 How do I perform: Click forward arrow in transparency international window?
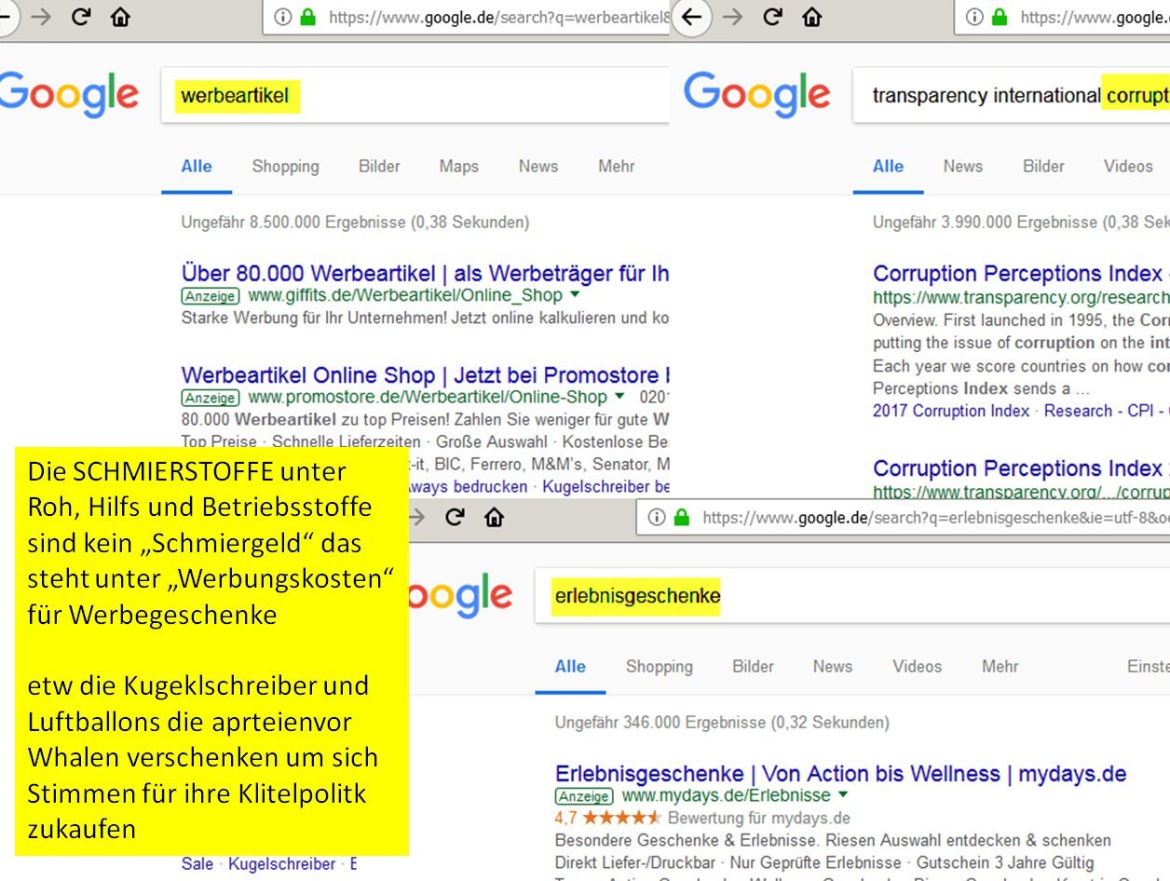pyautogui.click(x=732, y=17)
